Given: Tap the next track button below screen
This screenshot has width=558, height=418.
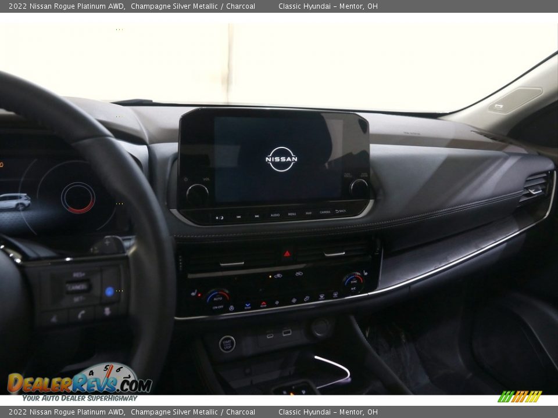Looking at the screenshot, I should [x=256, y=216].
